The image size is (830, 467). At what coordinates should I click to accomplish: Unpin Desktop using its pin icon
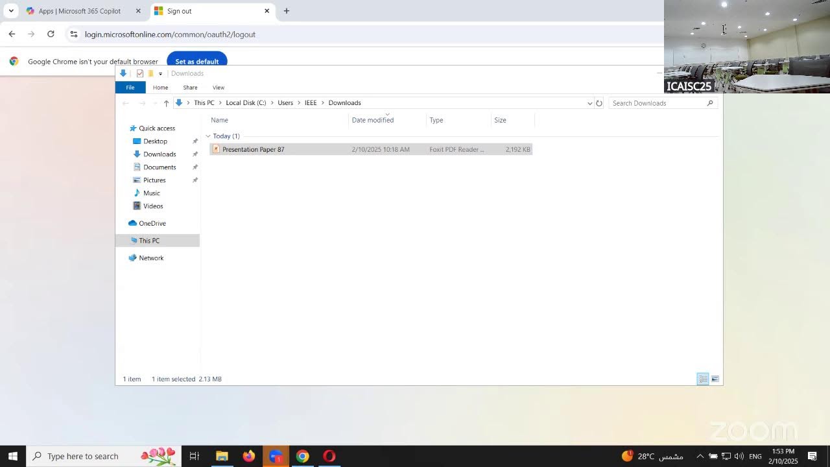click(x=195, y=141)
